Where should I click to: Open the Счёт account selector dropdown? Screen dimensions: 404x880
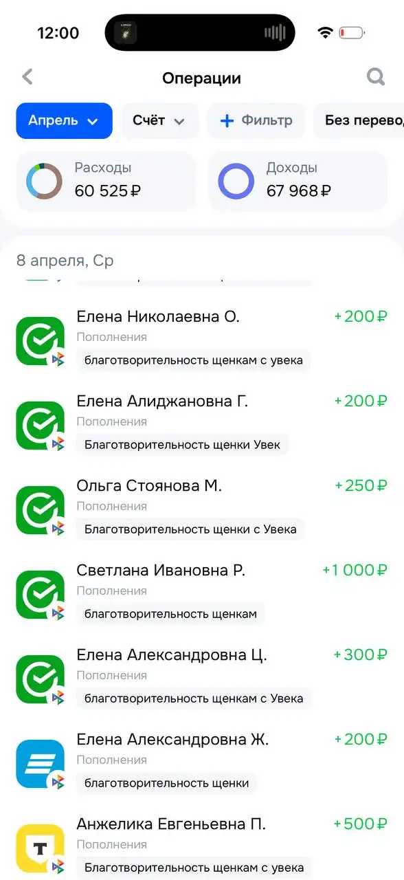tap(159, 120)
